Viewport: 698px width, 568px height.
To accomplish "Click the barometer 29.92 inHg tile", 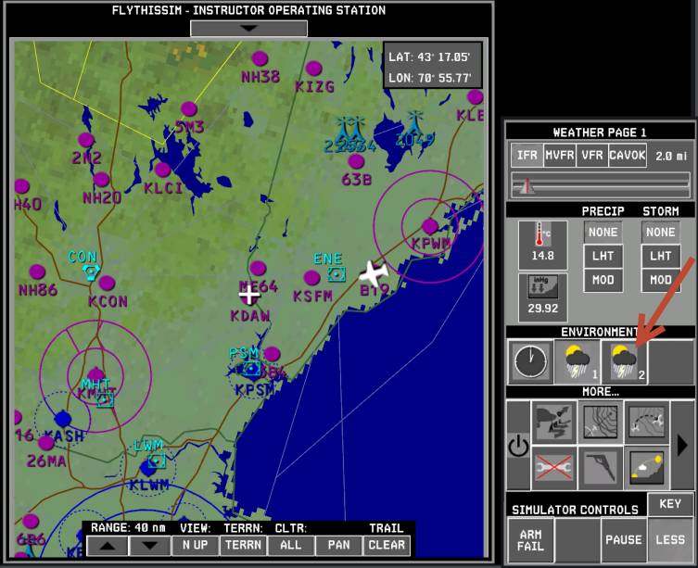I will pos(542,297).
